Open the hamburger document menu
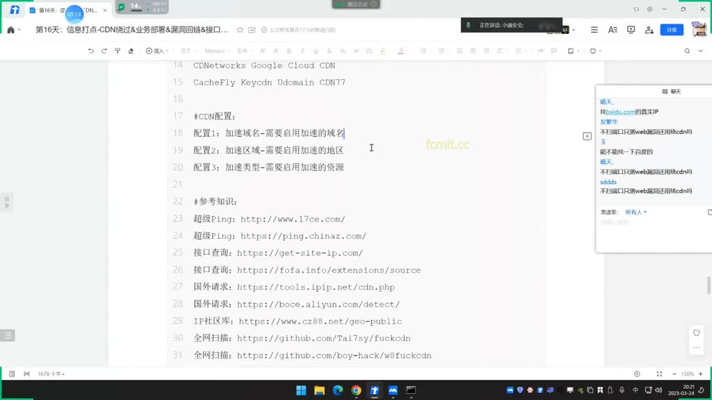 (x=594, y=29)
